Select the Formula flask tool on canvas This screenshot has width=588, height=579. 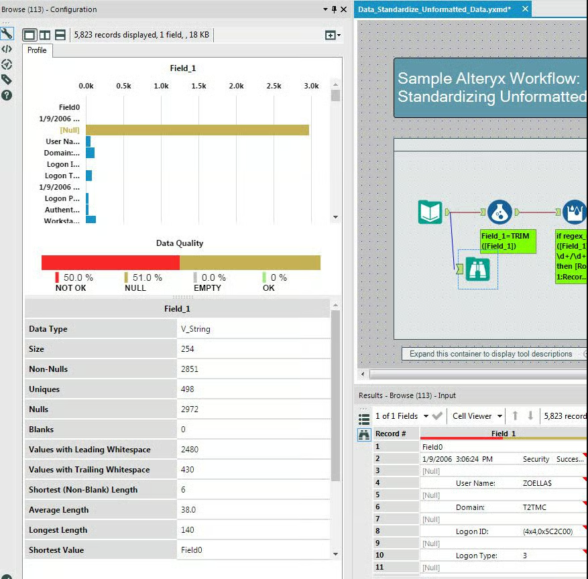point(499,212)
